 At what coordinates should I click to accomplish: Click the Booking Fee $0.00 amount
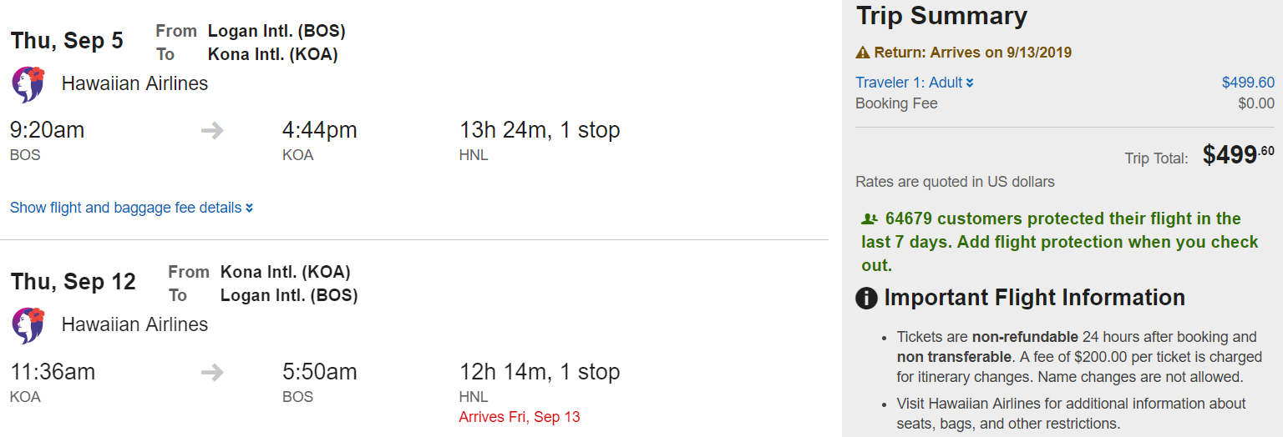point(1255,103)
